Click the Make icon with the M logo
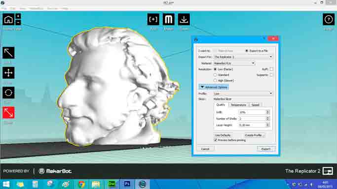 point(169,20)
